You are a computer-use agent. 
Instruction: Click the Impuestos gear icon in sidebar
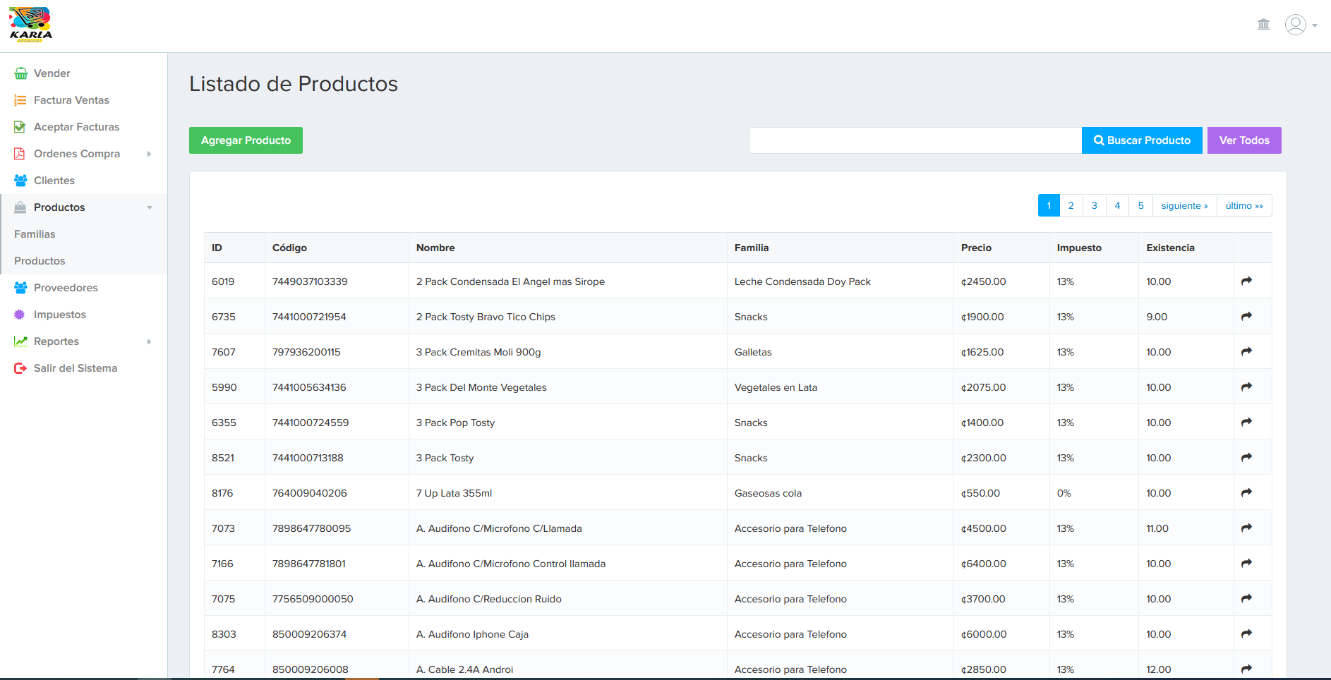(20, 315)
